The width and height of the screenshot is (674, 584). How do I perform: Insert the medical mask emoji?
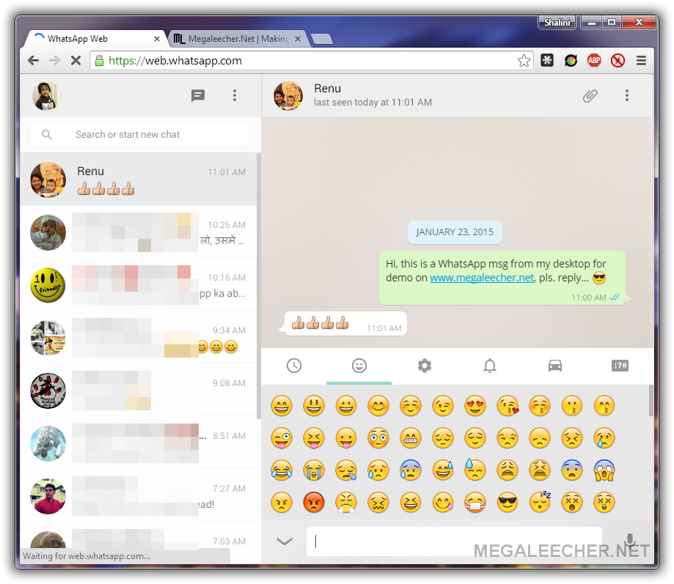pos(475,503)
